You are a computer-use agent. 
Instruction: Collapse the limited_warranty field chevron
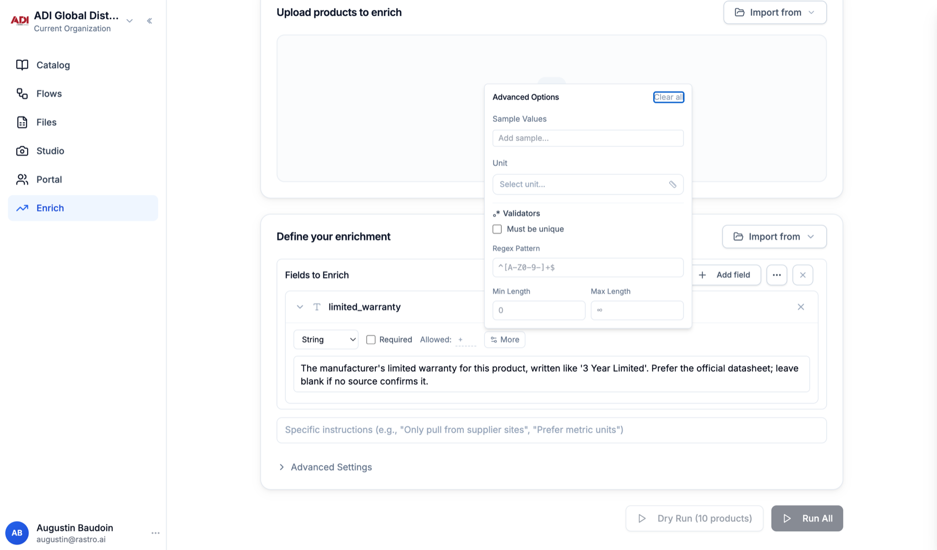(300, 307)
